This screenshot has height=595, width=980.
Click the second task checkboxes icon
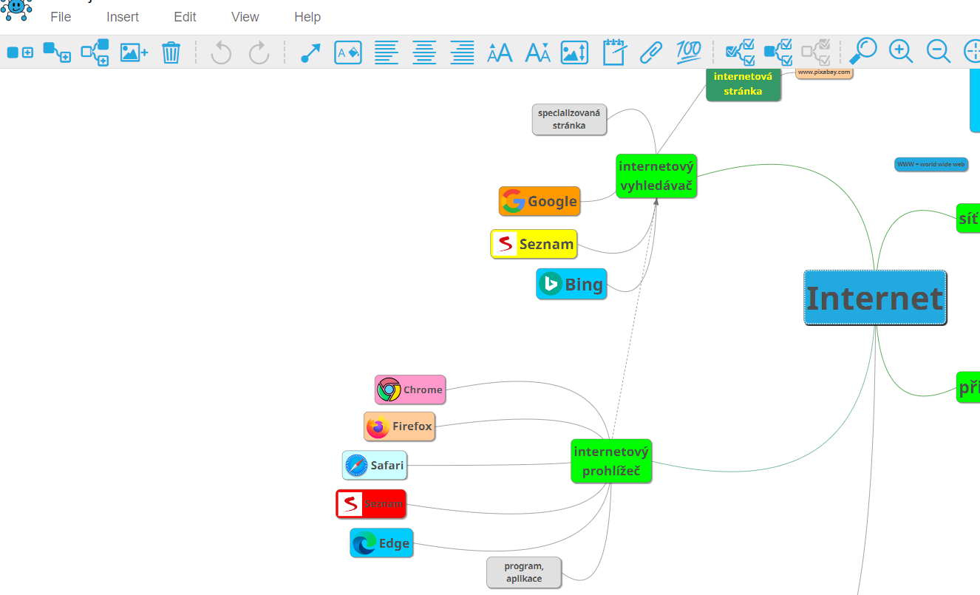pos(778,52)
